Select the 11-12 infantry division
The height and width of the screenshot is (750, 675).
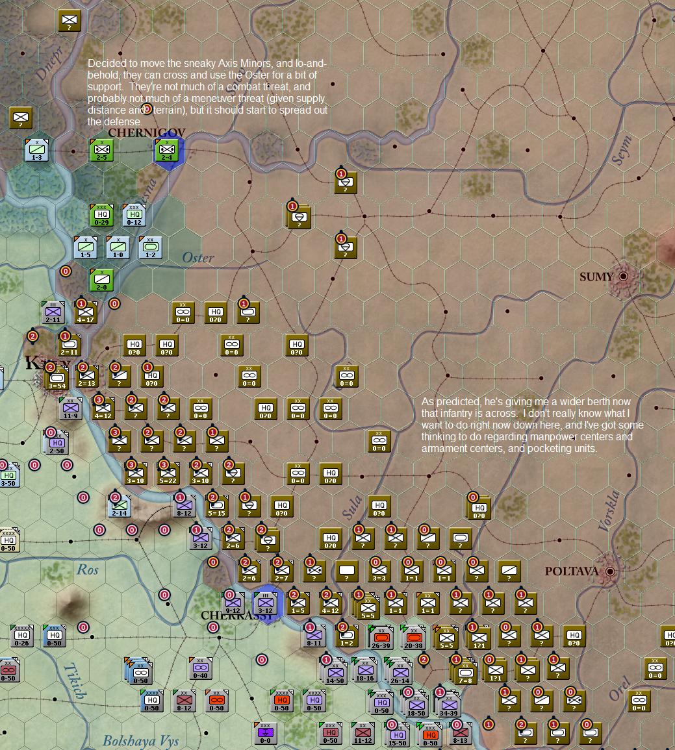(363, 734)
